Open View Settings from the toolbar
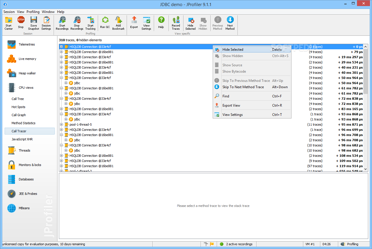Image resolution: width=372 pixels, height=249 pixels. coord(146,20)
